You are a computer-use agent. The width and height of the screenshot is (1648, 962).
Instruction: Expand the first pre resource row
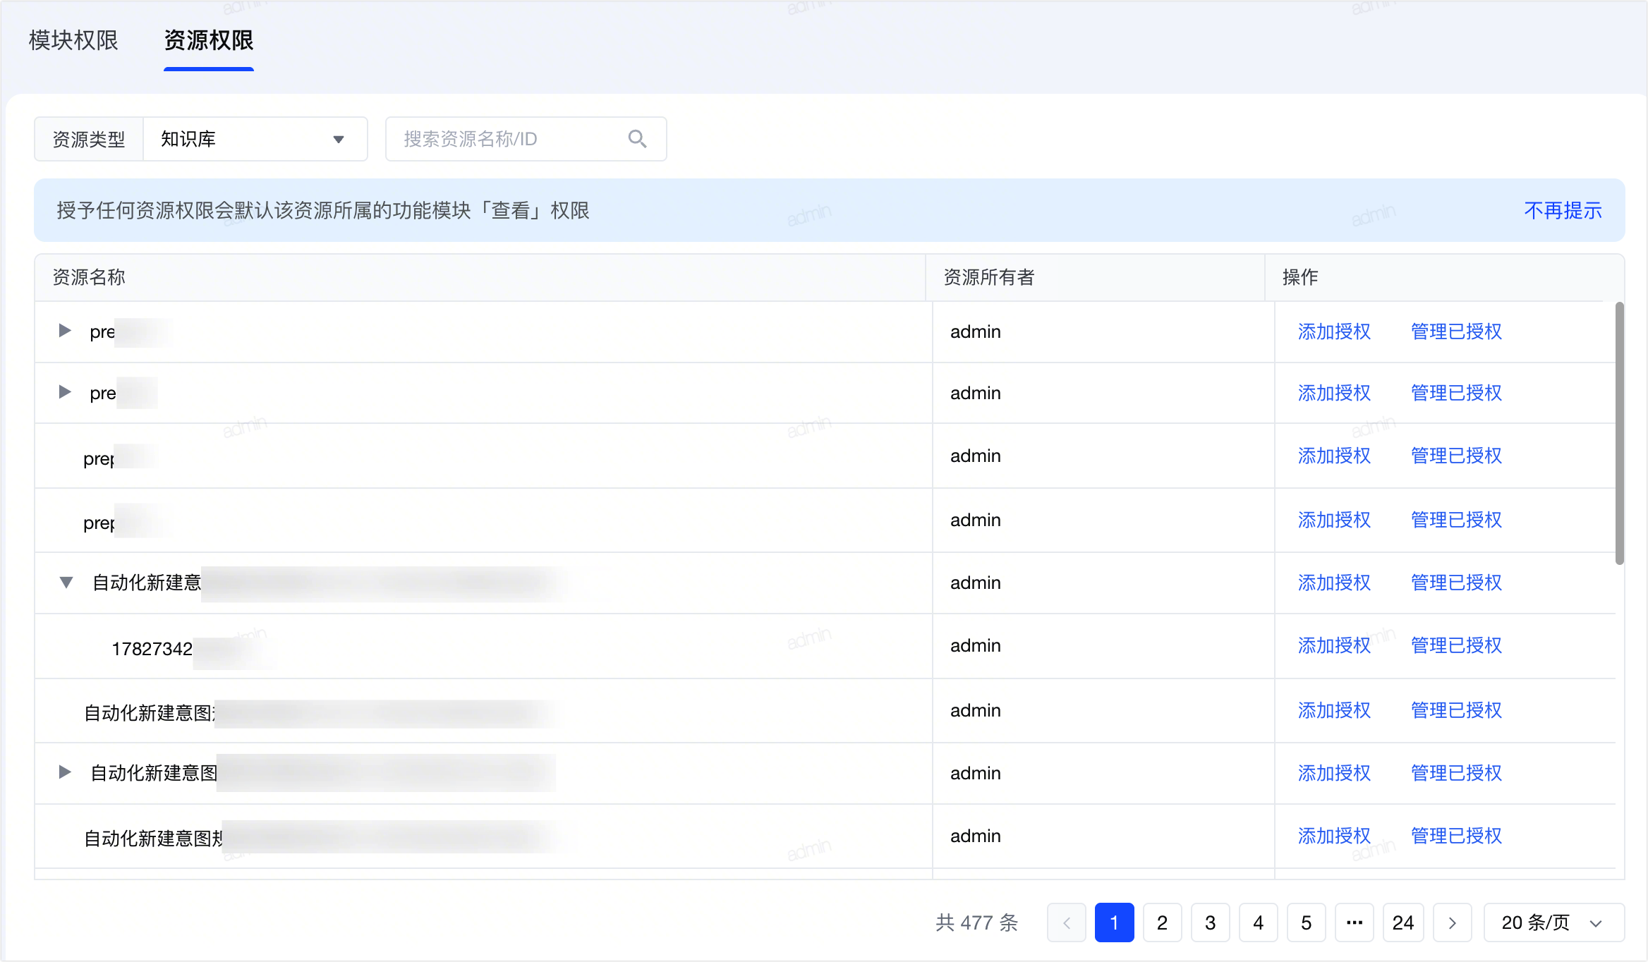tap(65, 330)
